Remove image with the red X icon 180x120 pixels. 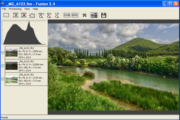[24, 15]
